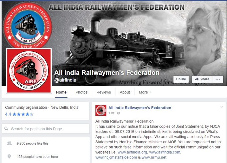
Task: Switch to the Photos tab
Action: (81, 92)
